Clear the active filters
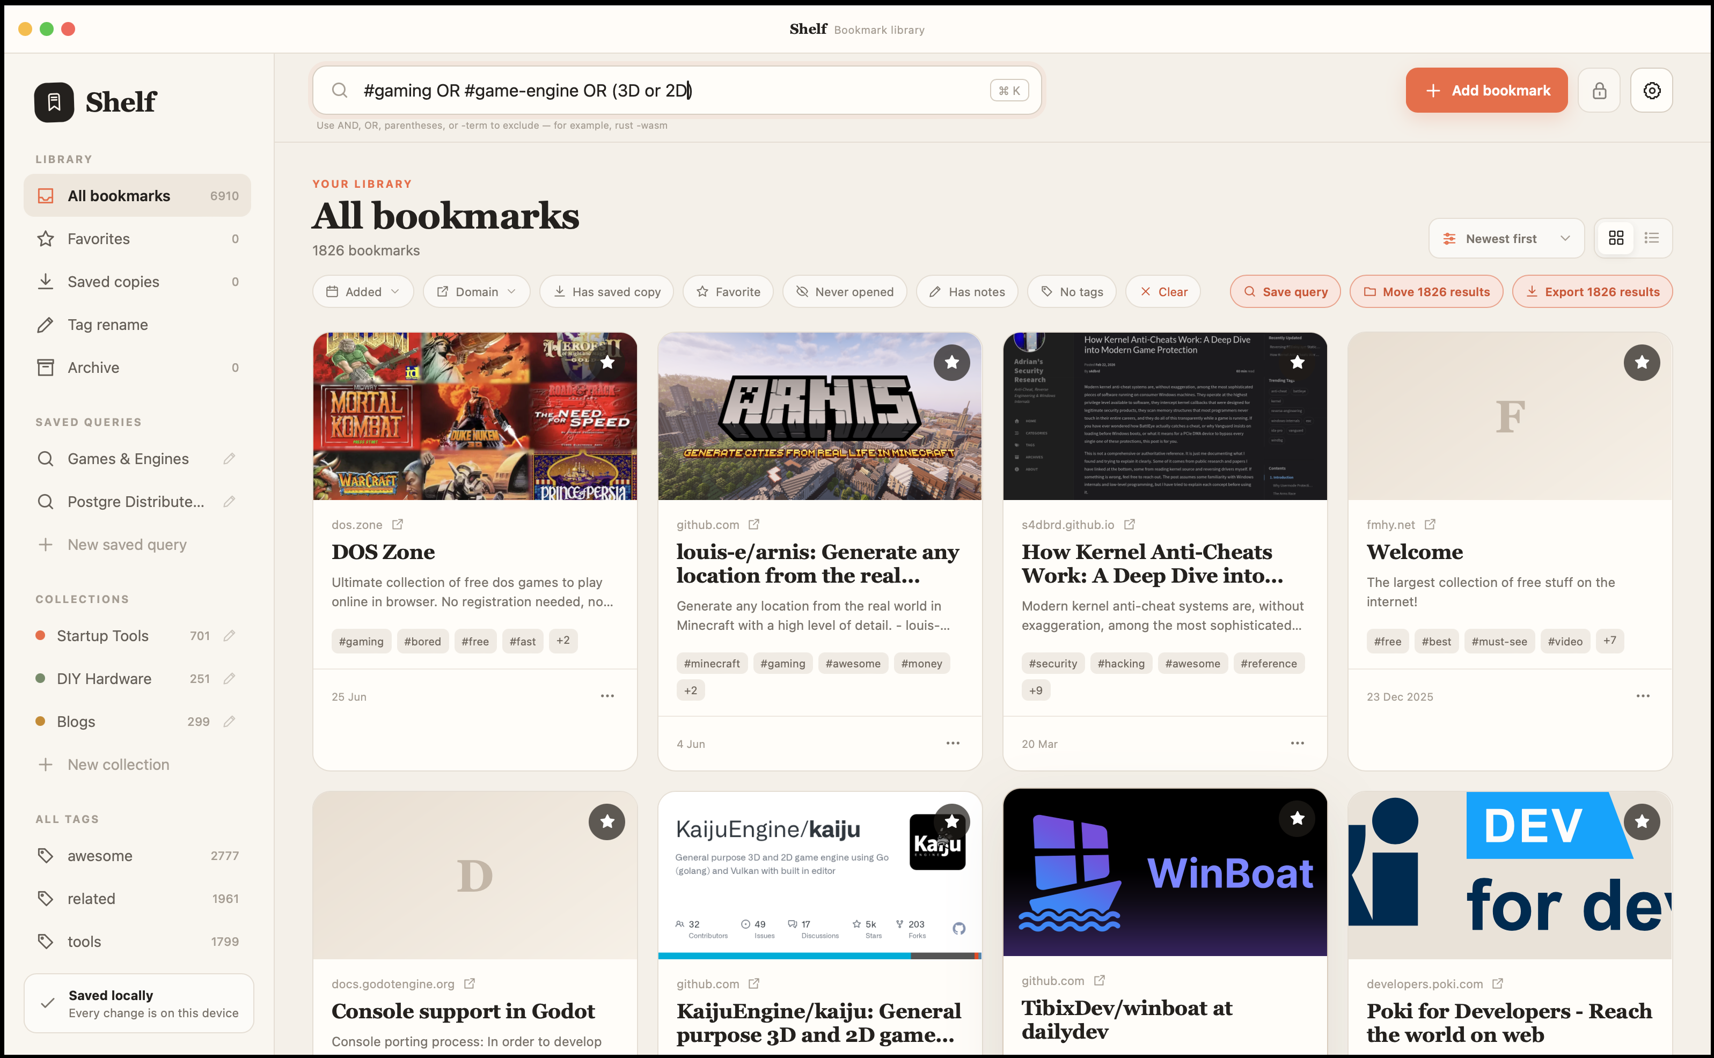 point(1162,292)
